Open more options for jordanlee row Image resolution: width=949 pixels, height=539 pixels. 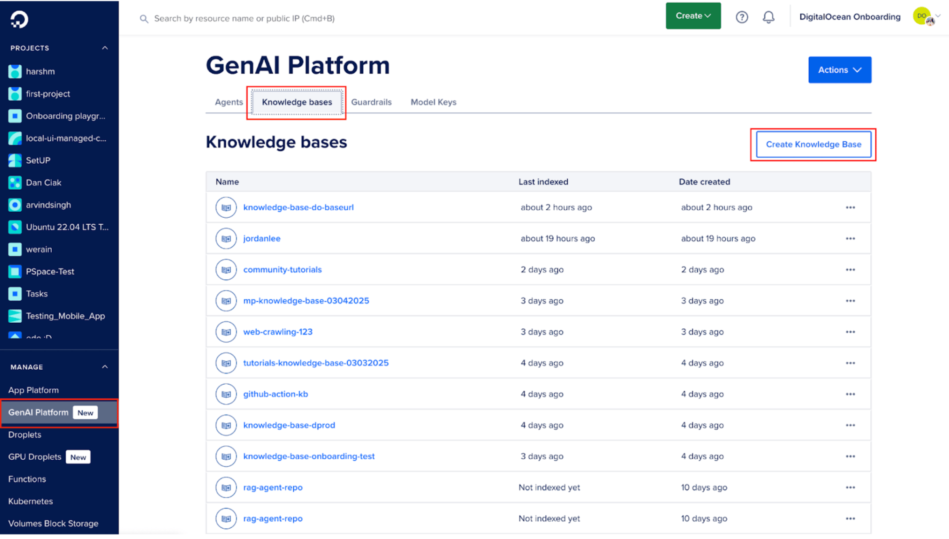click(x=850, y=238)
